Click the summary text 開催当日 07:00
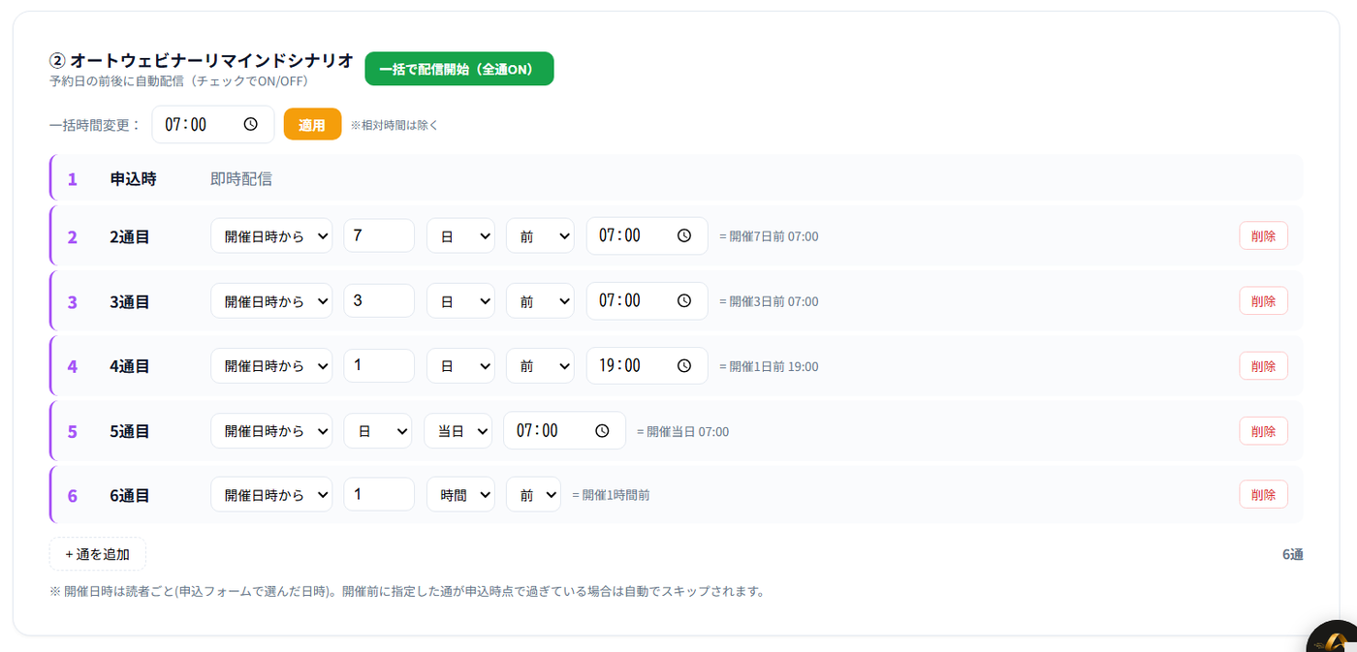 682,431
